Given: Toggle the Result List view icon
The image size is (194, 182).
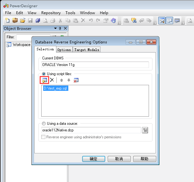Looking at the screenshot, I should [x=177, y=20].
